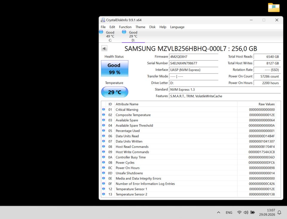The width and height of the screenshot is (287, 219).
Task: Click the status dot for Data Units Read
Action: point(104,136)
